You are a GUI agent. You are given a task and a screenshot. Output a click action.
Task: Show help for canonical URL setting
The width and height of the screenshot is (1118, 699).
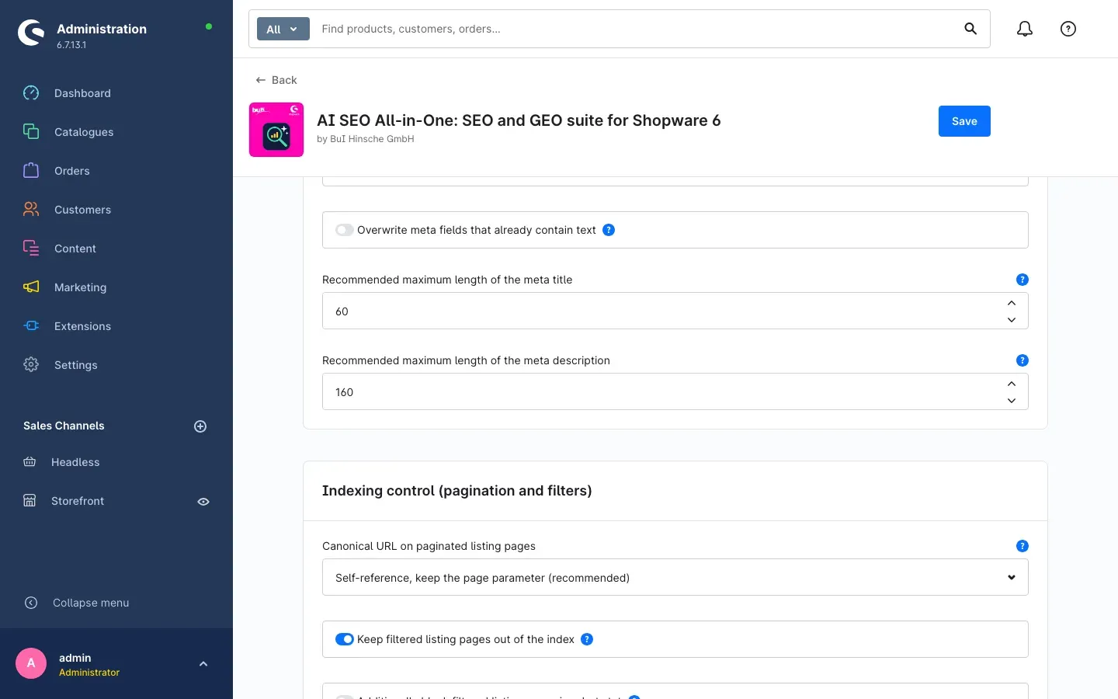click(x=1023, y=546)
